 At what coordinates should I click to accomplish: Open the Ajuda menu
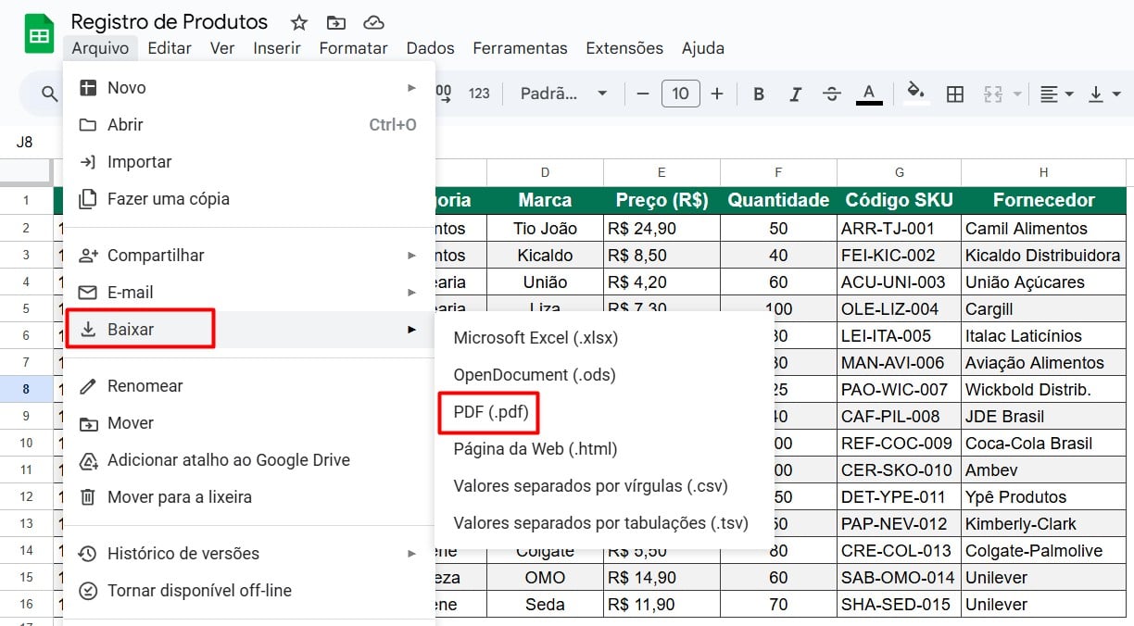click(703, 48)
